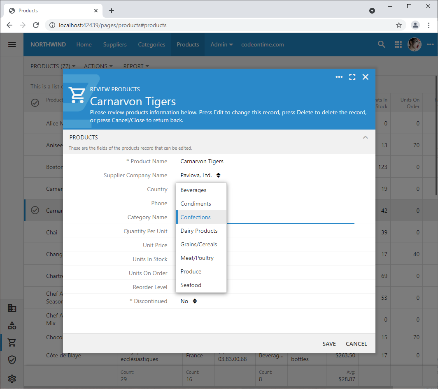The height and width of the screenshot is (389, 438).
Task: Change Discontinued value with its stepper arrows
Action: click(x=195, y=301)
